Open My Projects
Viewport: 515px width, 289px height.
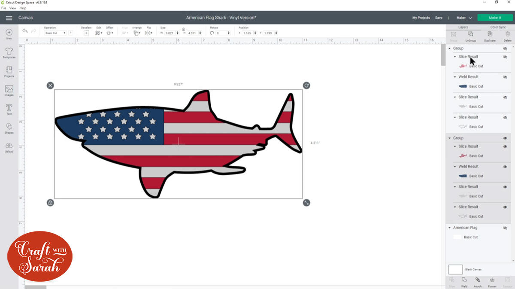click(421, 18)
